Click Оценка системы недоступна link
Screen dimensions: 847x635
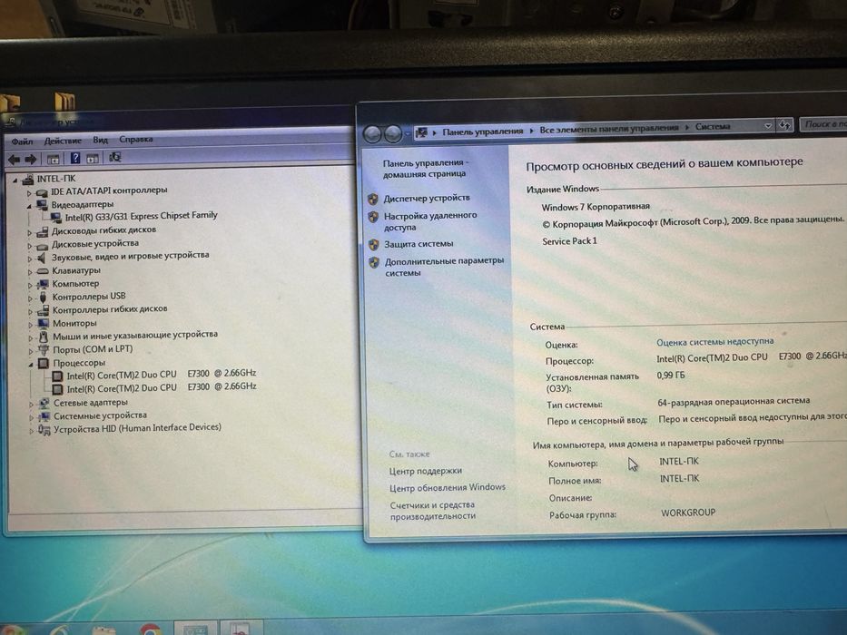[x=714, y=342]
